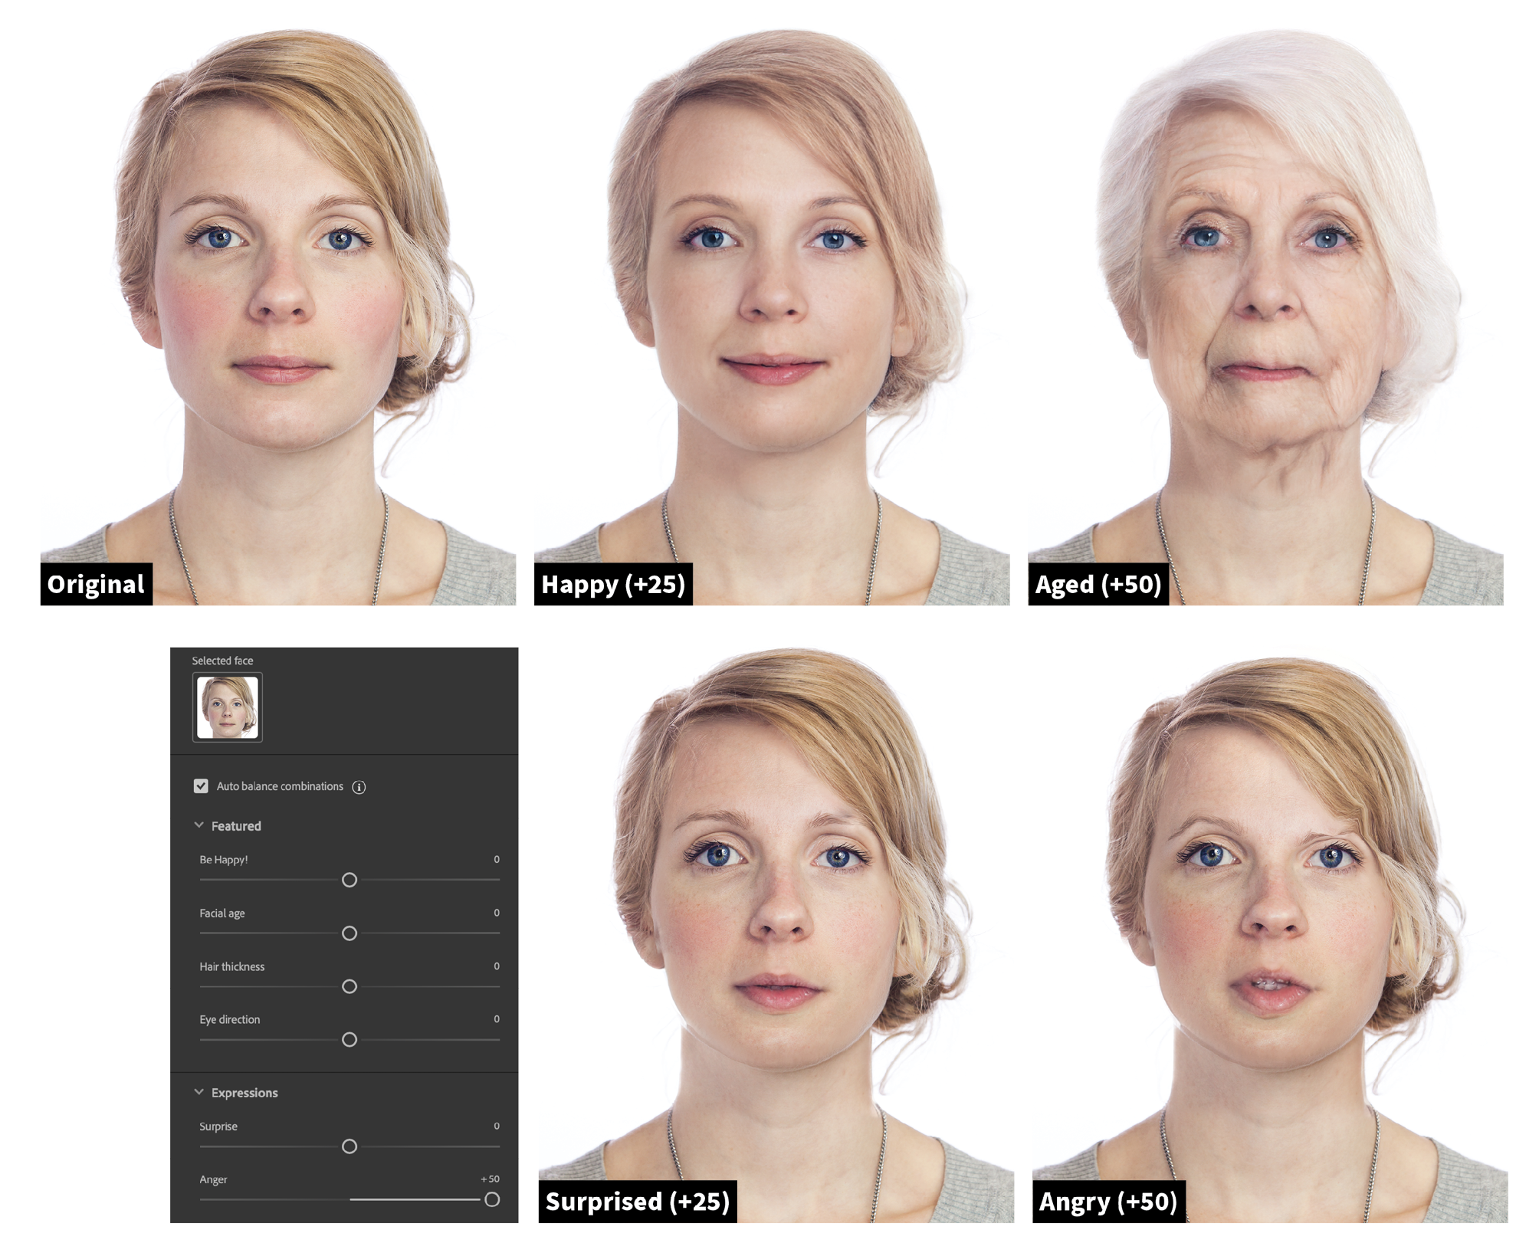Click the Anger slider handle at +50
This screenshot has width=1539, height=1243.
[x=492, y=1199]
